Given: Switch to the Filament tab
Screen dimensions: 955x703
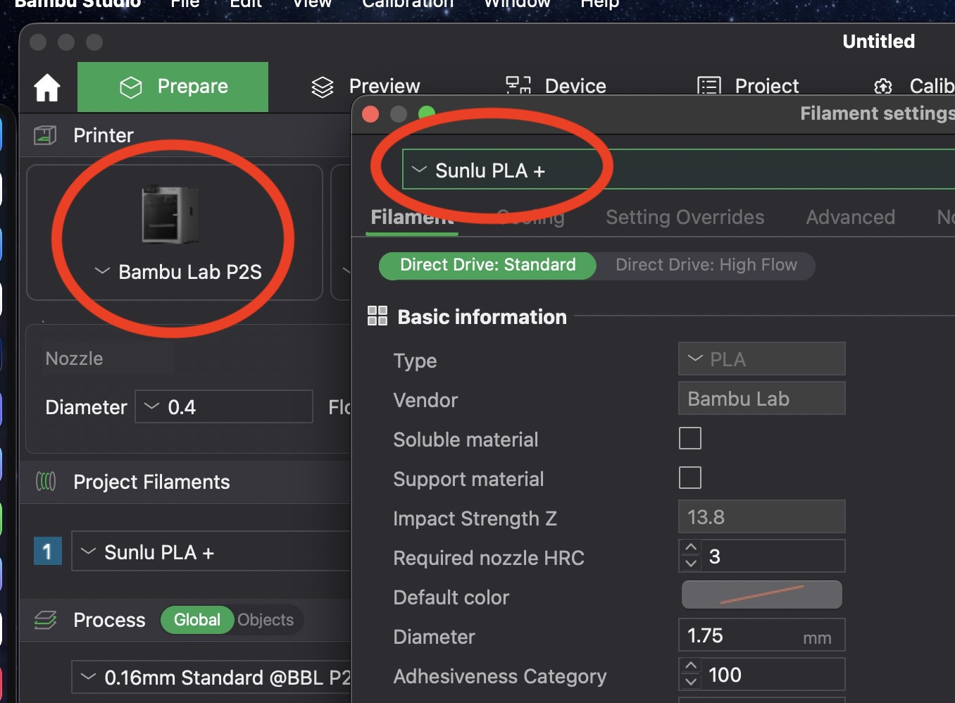Looking at the screenshot, I should coord(413,217).
